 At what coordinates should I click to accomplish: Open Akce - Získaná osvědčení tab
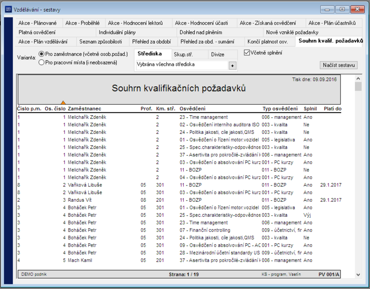click(x=268, y=23)
